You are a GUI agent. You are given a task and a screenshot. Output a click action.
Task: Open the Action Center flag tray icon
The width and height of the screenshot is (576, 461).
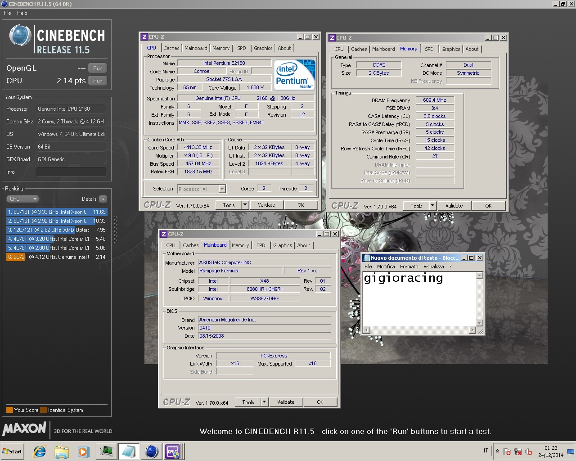coord(507,452)
